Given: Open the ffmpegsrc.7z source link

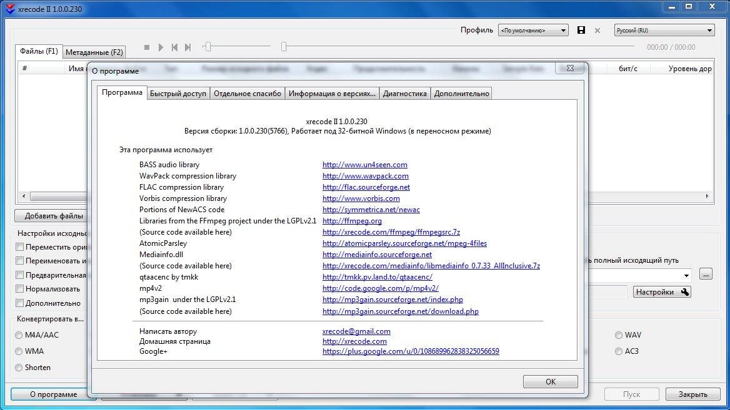Looking at the screenshot, I should tap(391, 232).
